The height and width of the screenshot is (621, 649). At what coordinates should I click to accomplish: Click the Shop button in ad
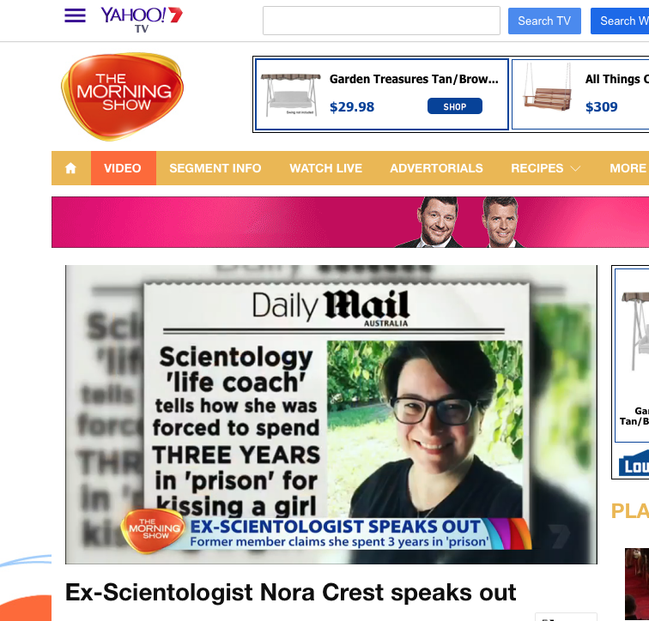pyautogui.click(x=454, y=106)
